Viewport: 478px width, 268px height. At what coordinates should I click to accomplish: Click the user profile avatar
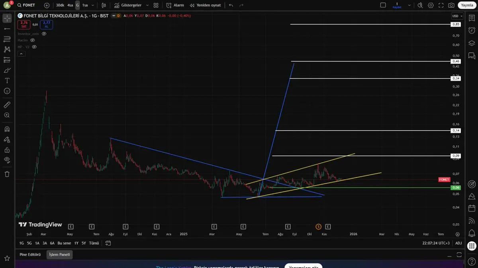tap(7, 5)
